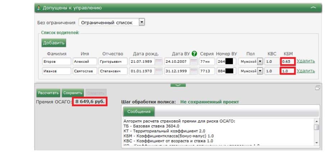328x159 pixels.
Task: Open the Ограниченный список dropdown
Action: [142, 22]
